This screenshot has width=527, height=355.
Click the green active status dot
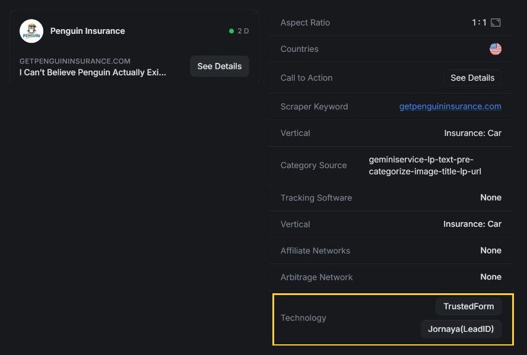coord(231,31)
